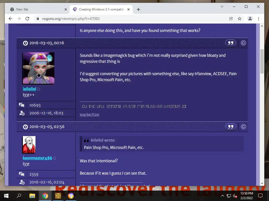This screenshot has width=269, height=201.
Task: Close the Creating Windows 3.1 tab
Action: pos(128,10)
